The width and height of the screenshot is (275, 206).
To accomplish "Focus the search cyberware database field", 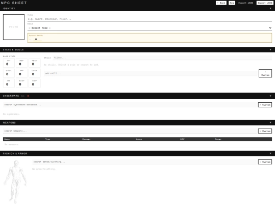I will click(x=130, y=105).
